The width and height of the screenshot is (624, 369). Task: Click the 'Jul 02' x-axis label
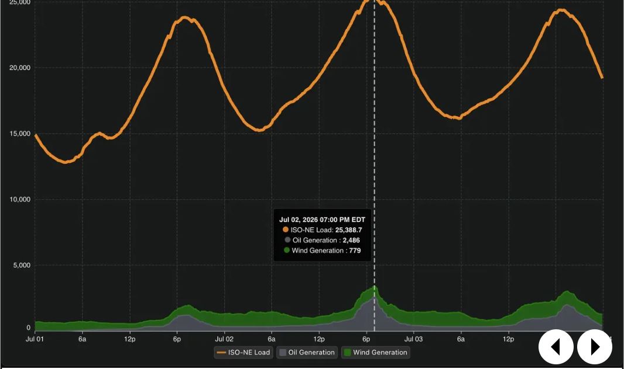[224, 339]
